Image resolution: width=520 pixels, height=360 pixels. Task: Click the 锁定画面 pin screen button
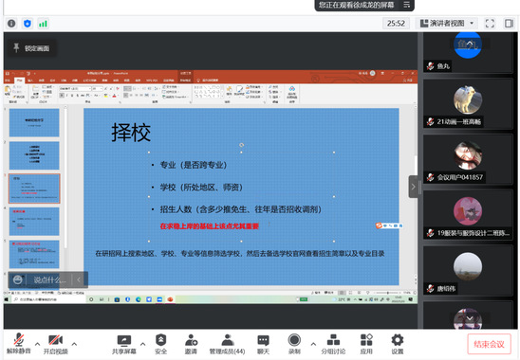pos(32,48)
